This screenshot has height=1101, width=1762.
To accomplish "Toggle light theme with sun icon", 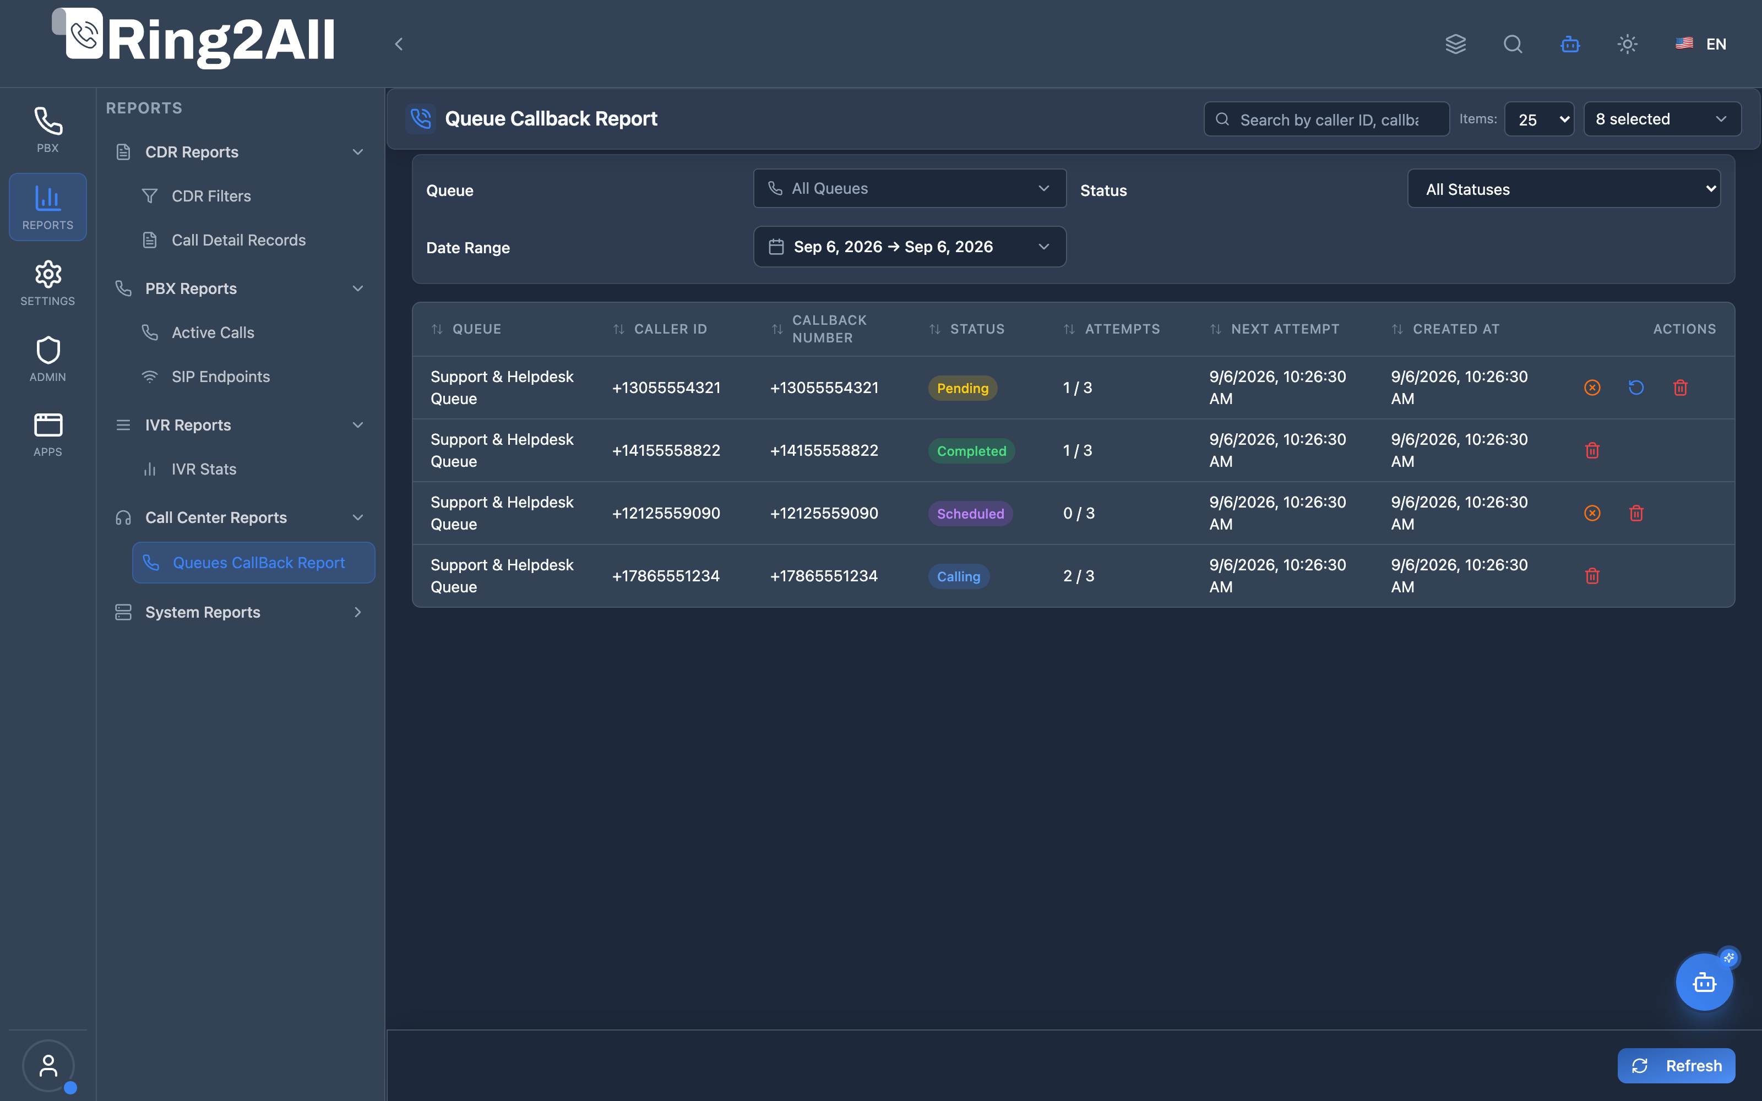I will tap(1627, 43).
